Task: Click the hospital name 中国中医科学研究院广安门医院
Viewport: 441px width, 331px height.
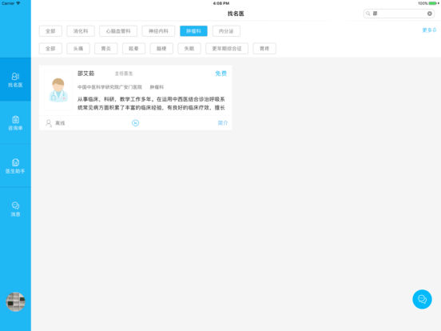Action: coord(109,87)
